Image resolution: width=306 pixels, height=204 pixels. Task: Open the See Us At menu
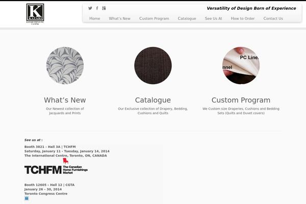pyautogui.click(x=213, y=18)
